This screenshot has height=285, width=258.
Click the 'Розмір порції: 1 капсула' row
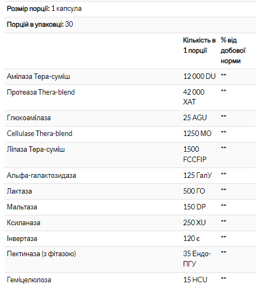tap(130, 9)
